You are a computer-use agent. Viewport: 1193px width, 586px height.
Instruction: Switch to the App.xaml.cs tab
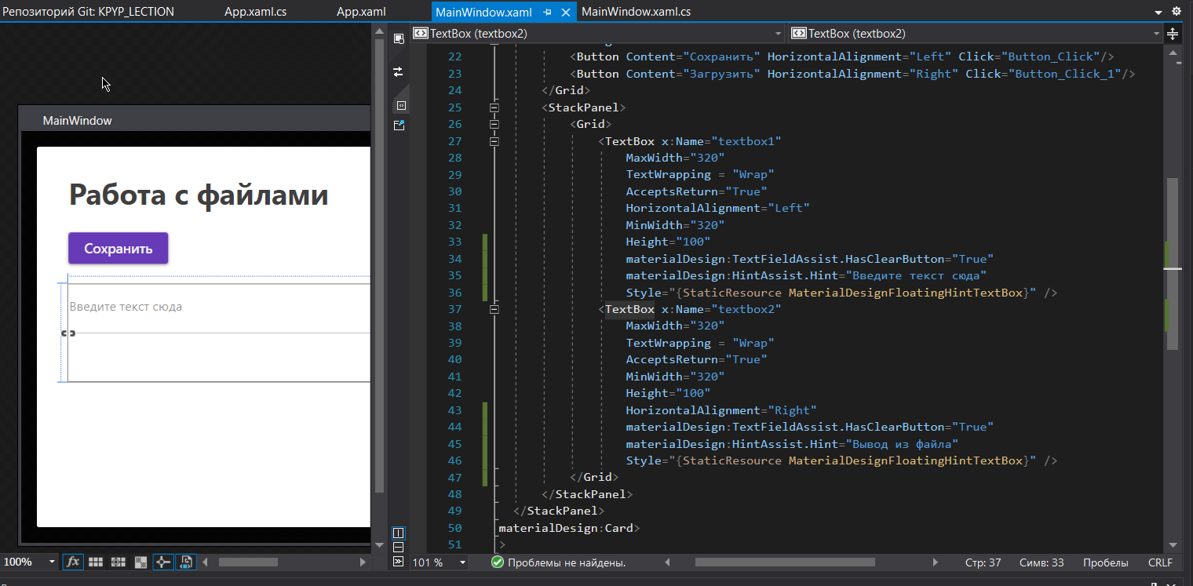(x=255, y=11)
